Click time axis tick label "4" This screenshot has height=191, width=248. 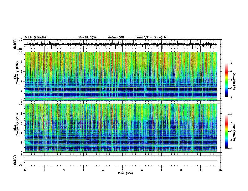pos(103,170)
